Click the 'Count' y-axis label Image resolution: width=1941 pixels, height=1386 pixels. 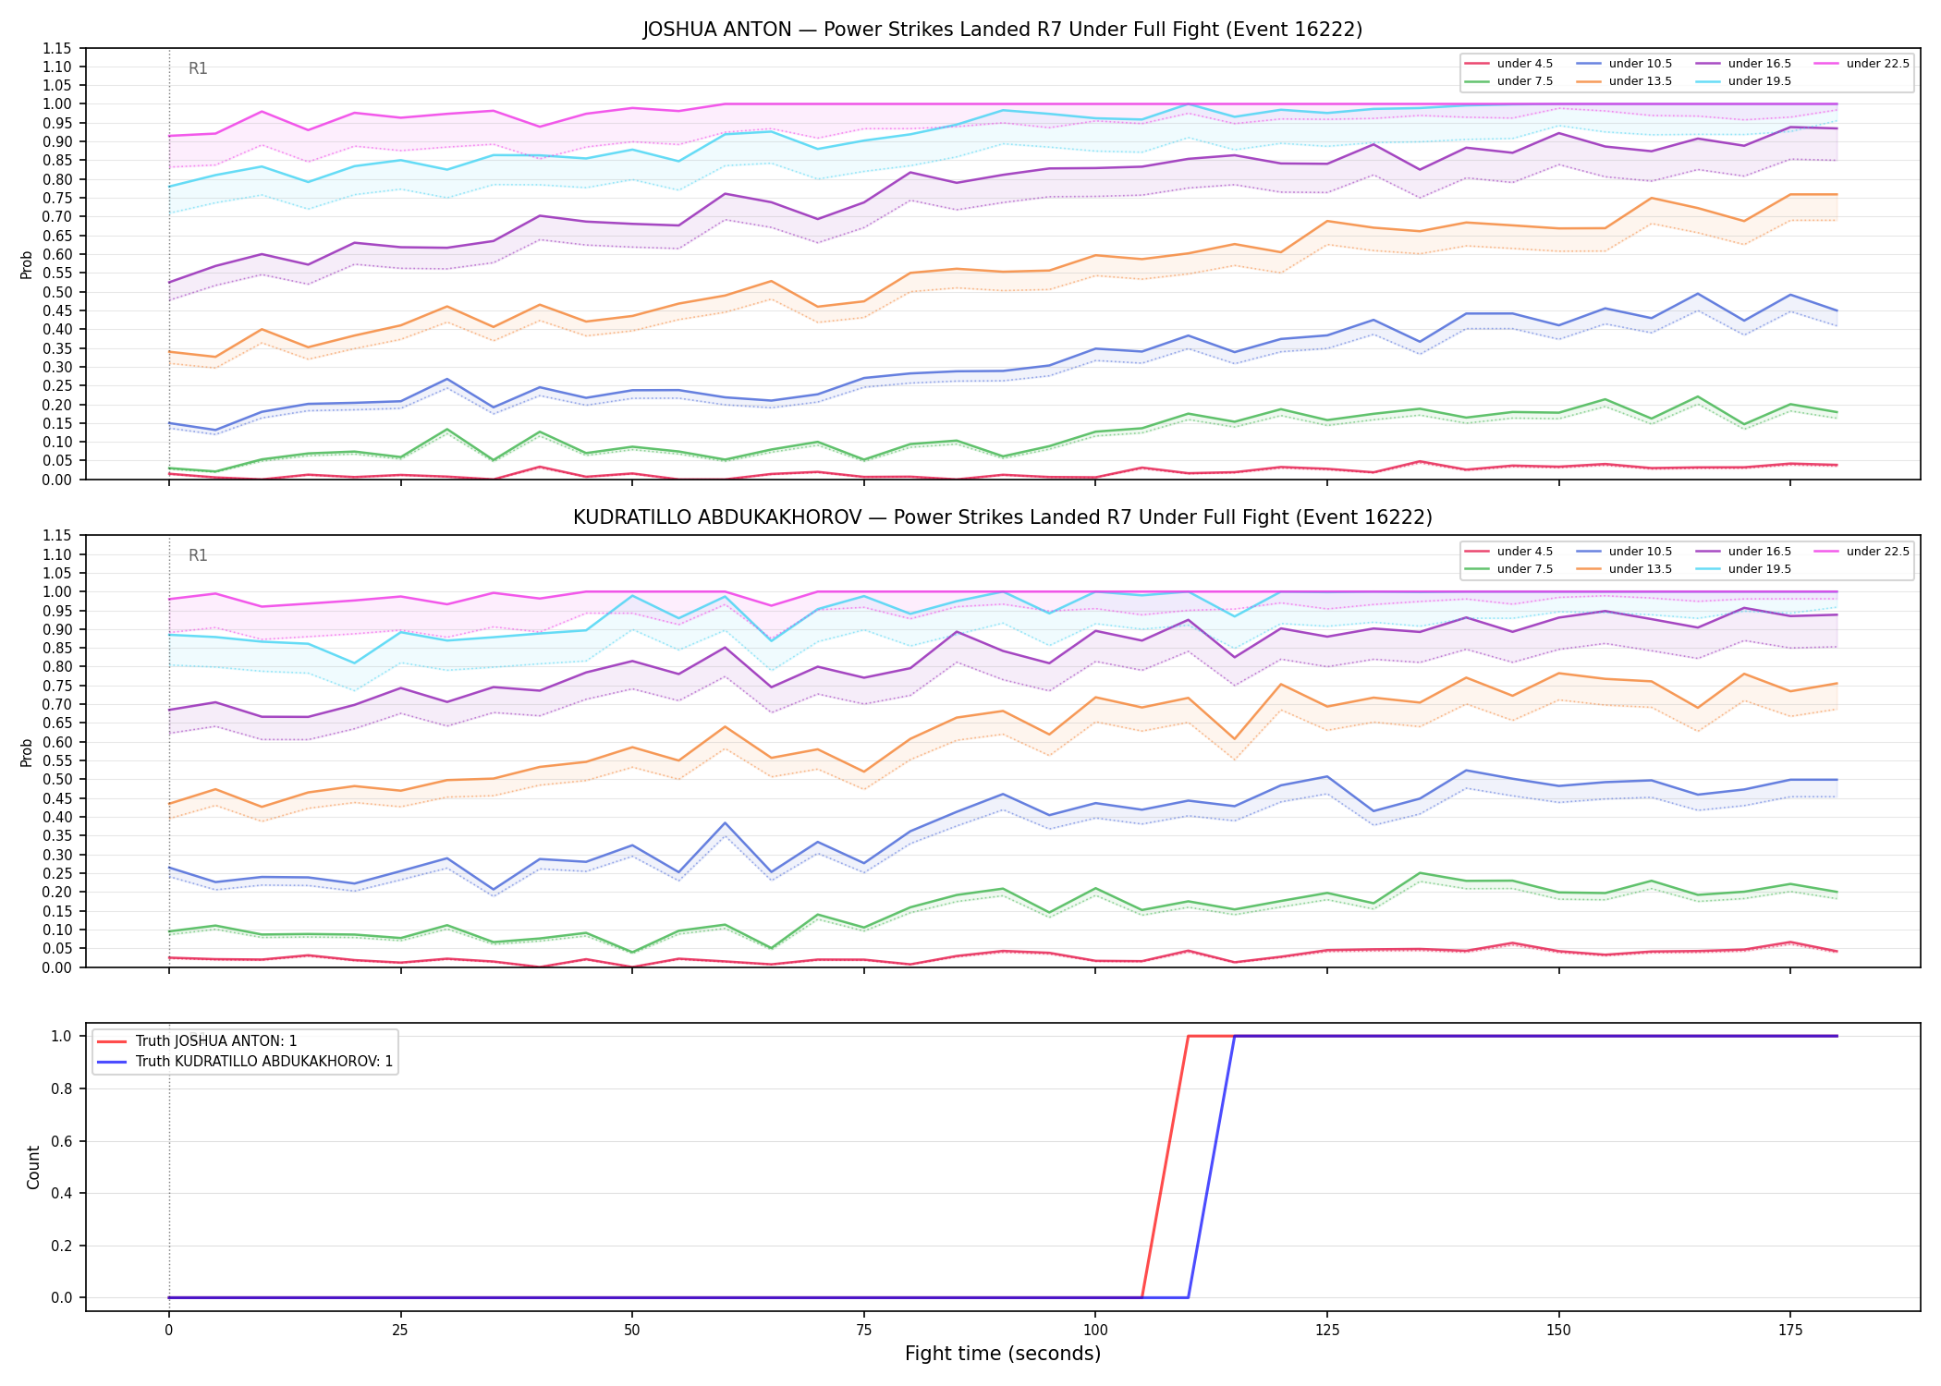[33, 1167]
